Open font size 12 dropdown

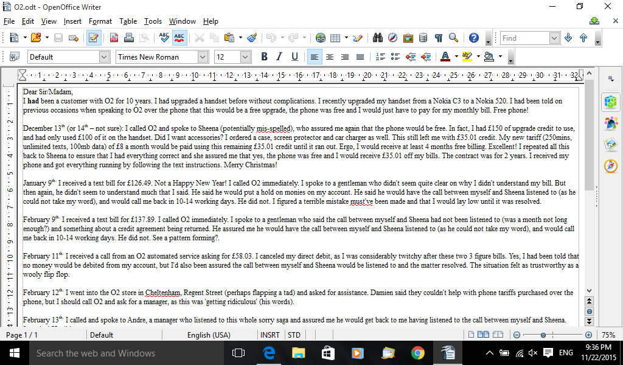[x=245, y=57]
